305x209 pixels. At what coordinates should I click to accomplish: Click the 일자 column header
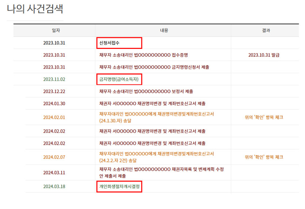click(x=54, y=31)
